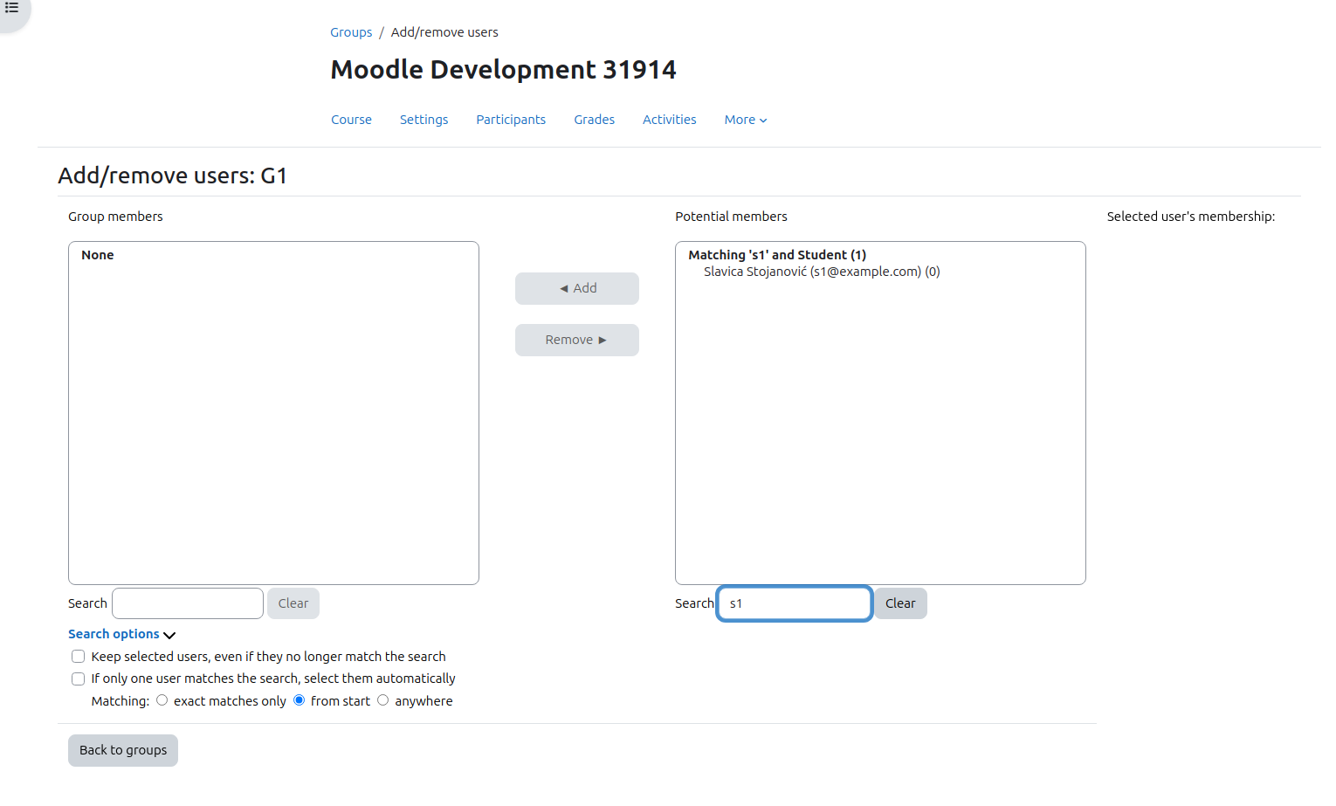The image size is (1336, 806).
Task: Click the 'Add/remove users' breadcrumb text
Action: pos(444,32)
